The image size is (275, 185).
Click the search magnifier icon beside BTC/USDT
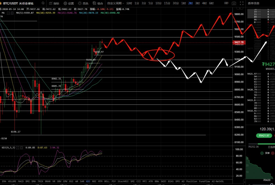(43, 3)
